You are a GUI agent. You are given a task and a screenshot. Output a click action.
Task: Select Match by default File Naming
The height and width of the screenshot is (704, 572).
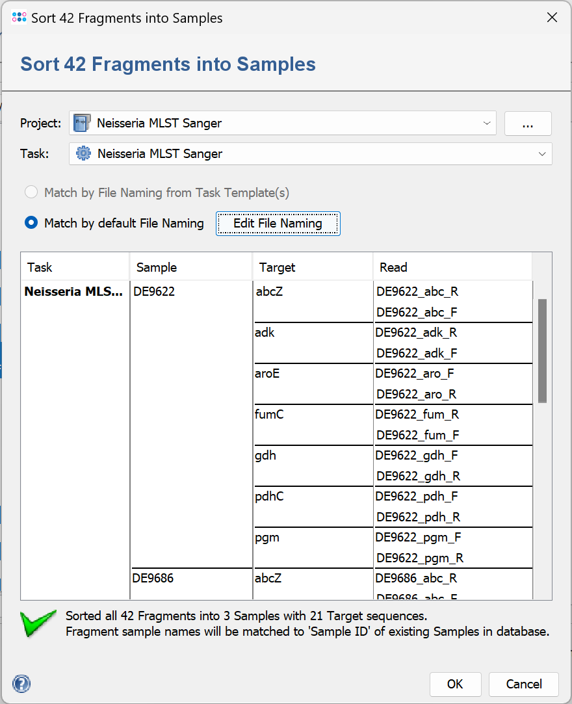pyautogui.click(x=31, y=223)
